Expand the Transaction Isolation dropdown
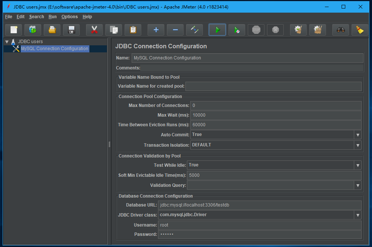 coord(358,145)
